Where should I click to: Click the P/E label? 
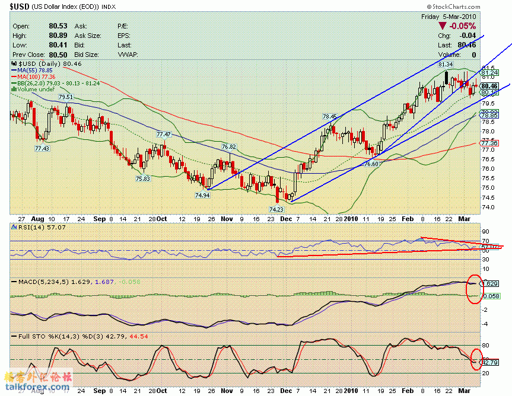[x=123, y=26]
